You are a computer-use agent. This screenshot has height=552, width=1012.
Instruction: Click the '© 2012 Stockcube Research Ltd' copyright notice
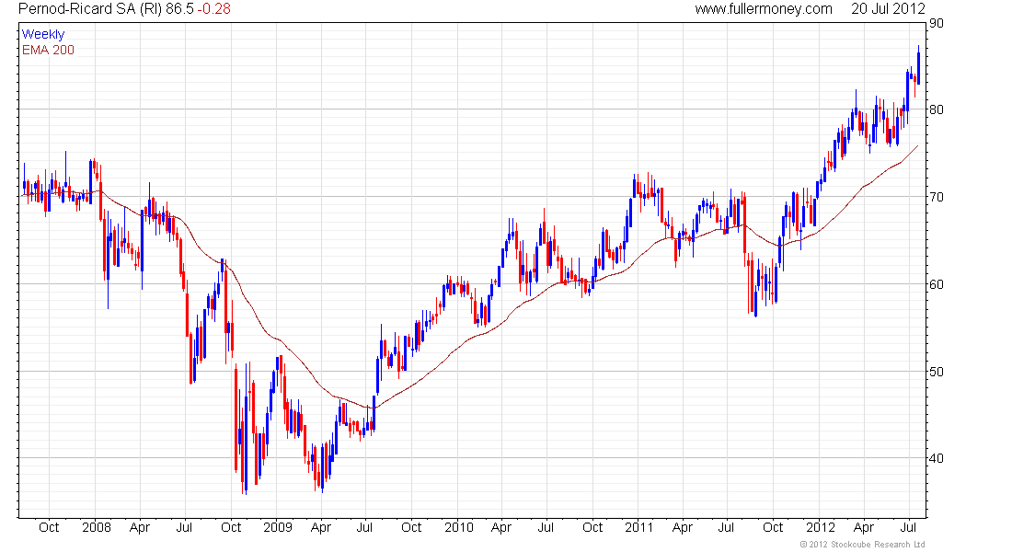point(862,545)
